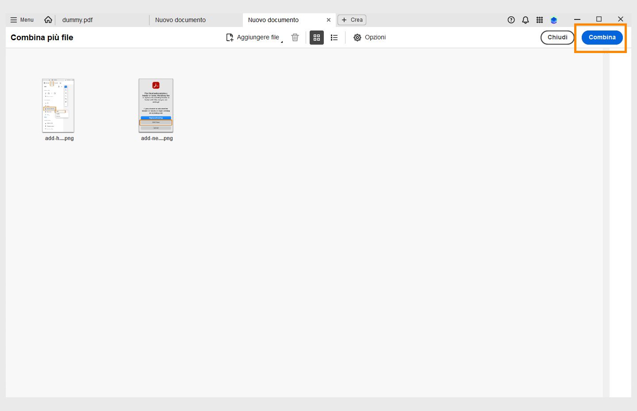The image size is (637, 411).
Task: Minimize the Acrobat window
Action: 577,19
